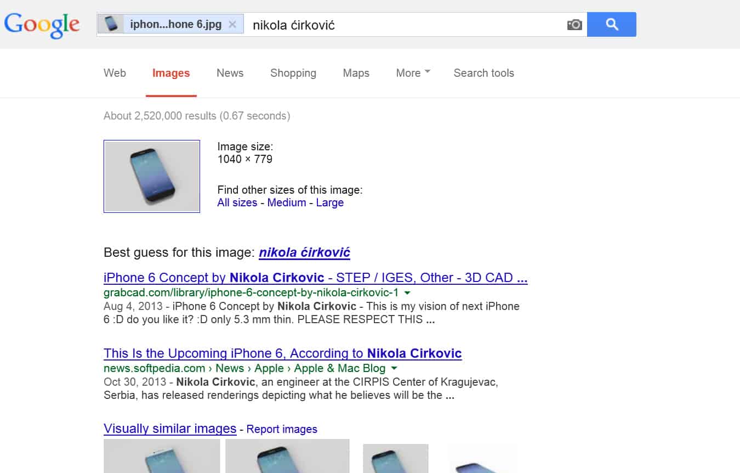Open the iPhone 6 Concept grabcad result
The height and width of the screenshot is (473, 740).
click(315, 278)
